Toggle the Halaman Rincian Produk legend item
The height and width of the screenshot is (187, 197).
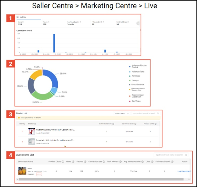click(x=136, y=67)
